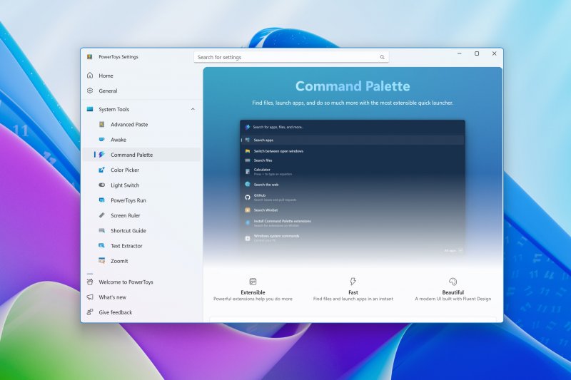
Task: Select the Advanced Paste icon
Action: [x=102, y=125]
